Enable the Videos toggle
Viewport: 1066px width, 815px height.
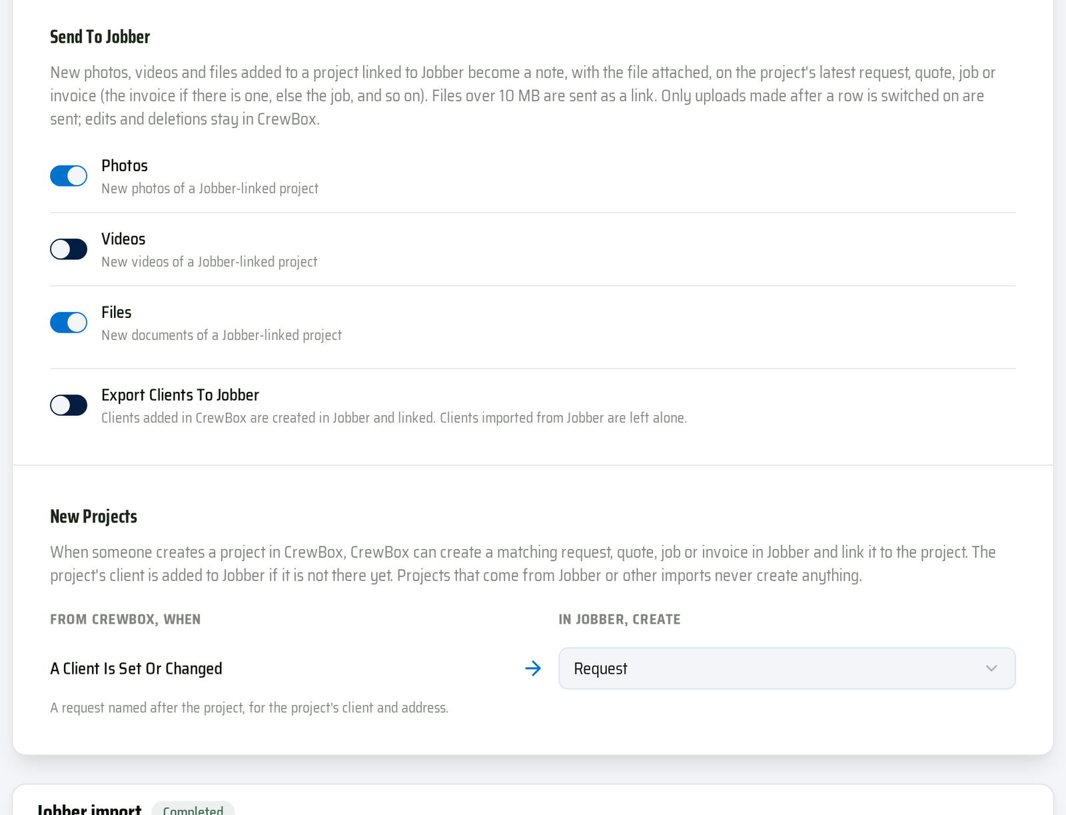tap(69, 249)
